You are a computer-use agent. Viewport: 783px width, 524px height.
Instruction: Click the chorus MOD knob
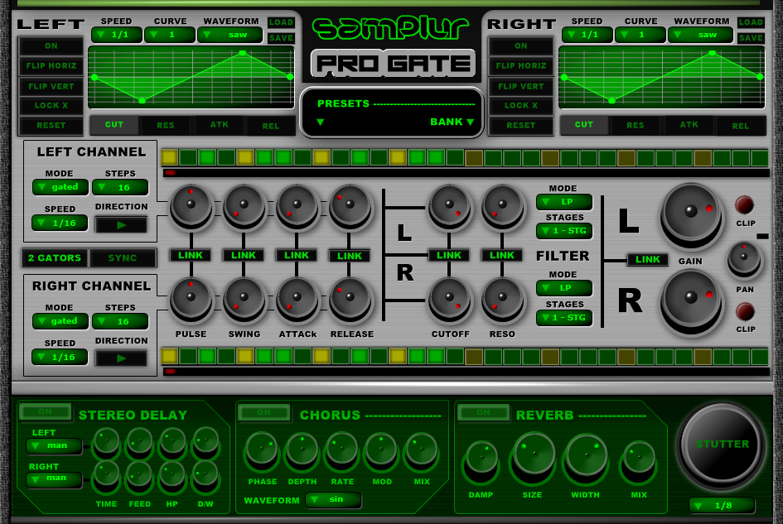point(381,450)
